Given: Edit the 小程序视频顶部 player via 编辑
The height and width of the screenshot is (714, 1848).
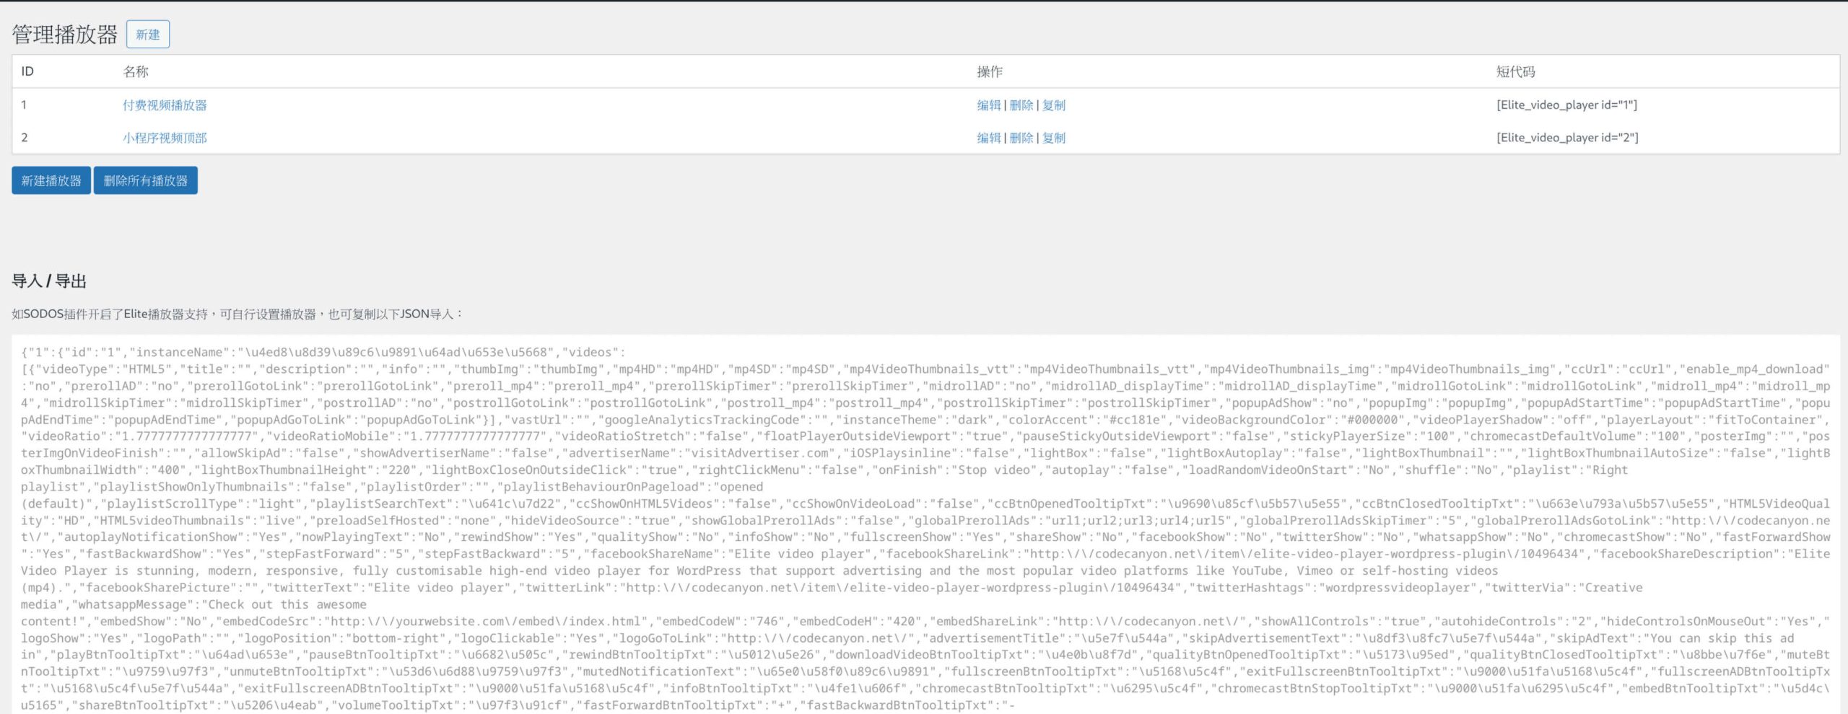Looking at the screenshot, I should 988,138.
